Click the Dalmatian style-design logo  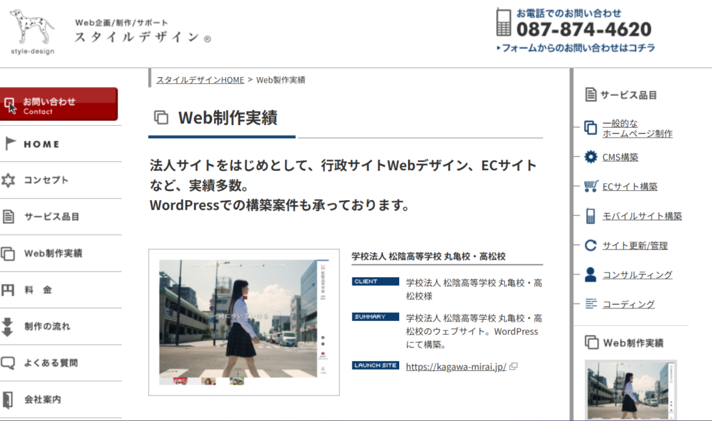click(x=32, y=31)
